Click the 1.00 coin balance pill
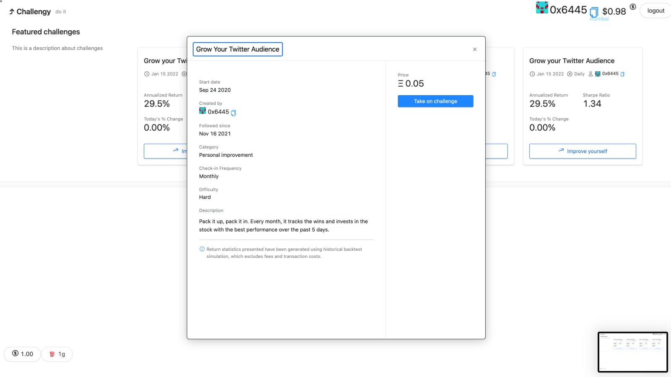The image size is (671, 377). point(23,354)
